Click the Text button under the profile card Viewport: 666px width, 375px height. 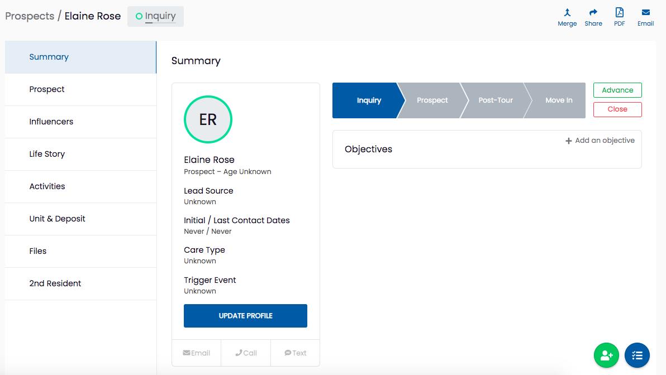pos(295,353)
